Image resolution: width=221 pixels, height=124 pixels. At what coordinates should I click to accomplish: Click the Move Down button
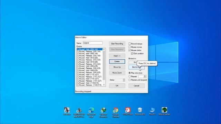[x=117, y=73]
